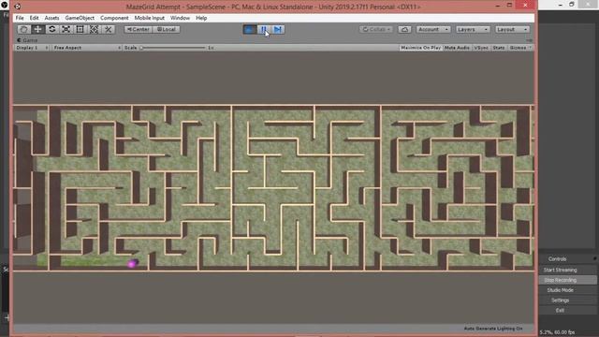Select the Transform tool
The width and height of the screenshot is (599, 337).
pos(94,29)
